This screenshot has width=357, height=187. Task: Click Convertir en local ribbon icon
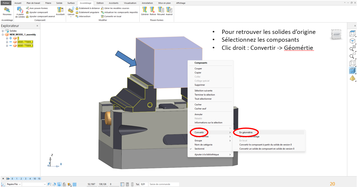[x=102, y=17]
